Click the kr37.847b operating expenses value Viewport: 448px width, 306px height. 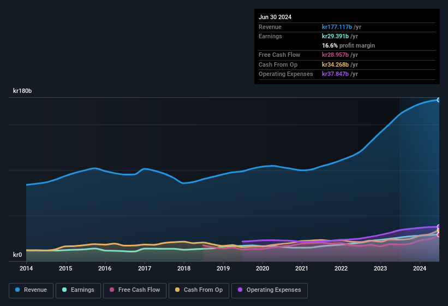coord(335,74)
